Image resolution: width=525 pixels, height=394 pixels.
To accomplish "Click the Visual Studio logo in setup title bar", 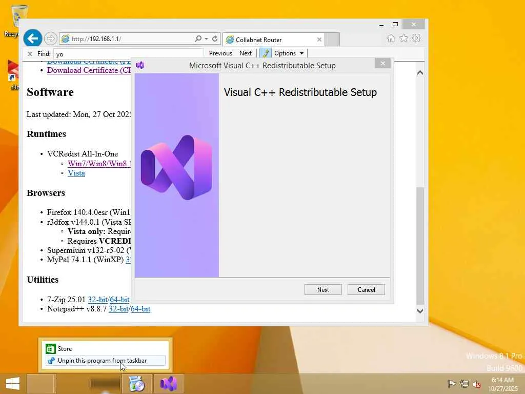I will click(140, 65).
